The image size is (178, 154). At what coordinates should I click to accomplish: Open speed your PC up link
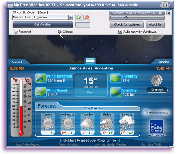pyautogui.click(x=90, y=141)
